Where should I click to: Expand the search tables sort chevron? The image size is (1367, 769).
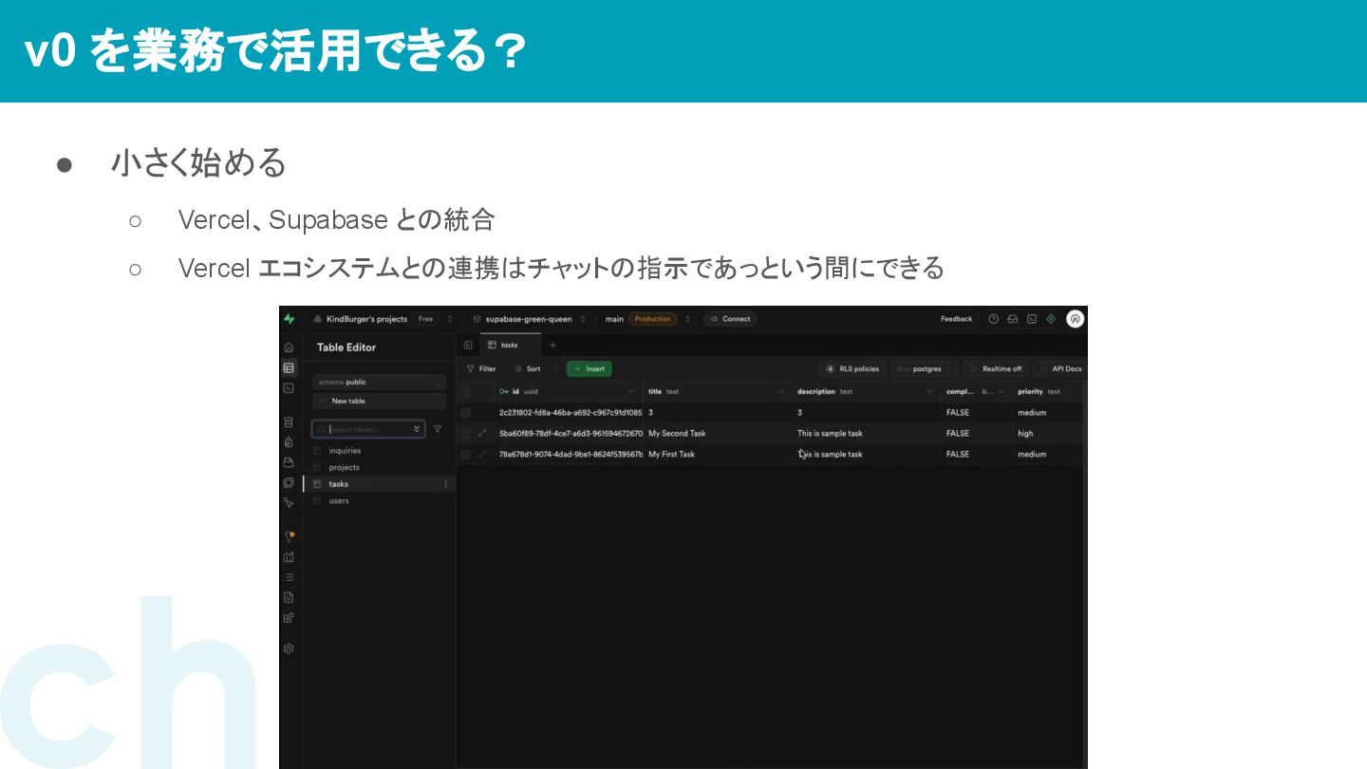pos(417,429)
